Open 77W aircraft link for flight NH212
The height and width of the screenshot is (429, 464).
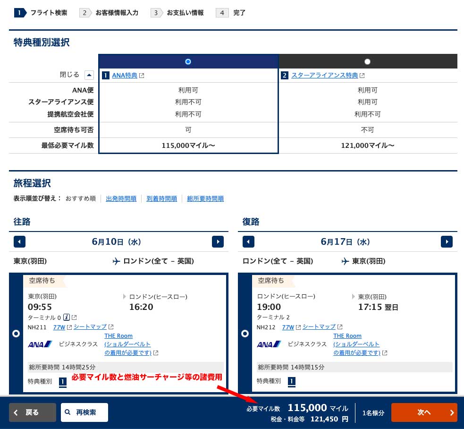[287, 327]
